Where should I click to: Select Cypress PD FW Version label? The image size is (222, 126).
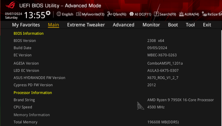tap(33, 85)
